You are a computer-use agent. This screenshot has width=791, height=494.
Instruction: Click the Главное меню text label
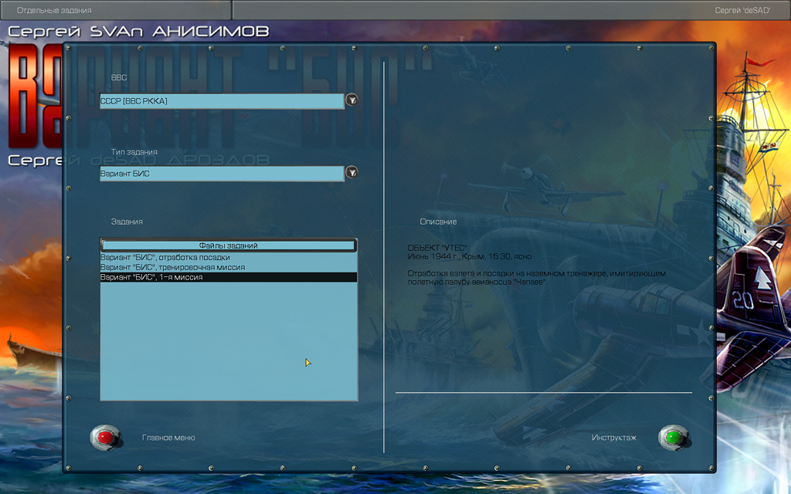pos(168,438)
